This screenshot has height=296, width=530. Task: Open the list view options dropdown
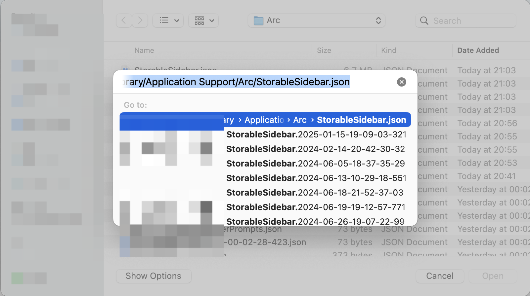168,20
